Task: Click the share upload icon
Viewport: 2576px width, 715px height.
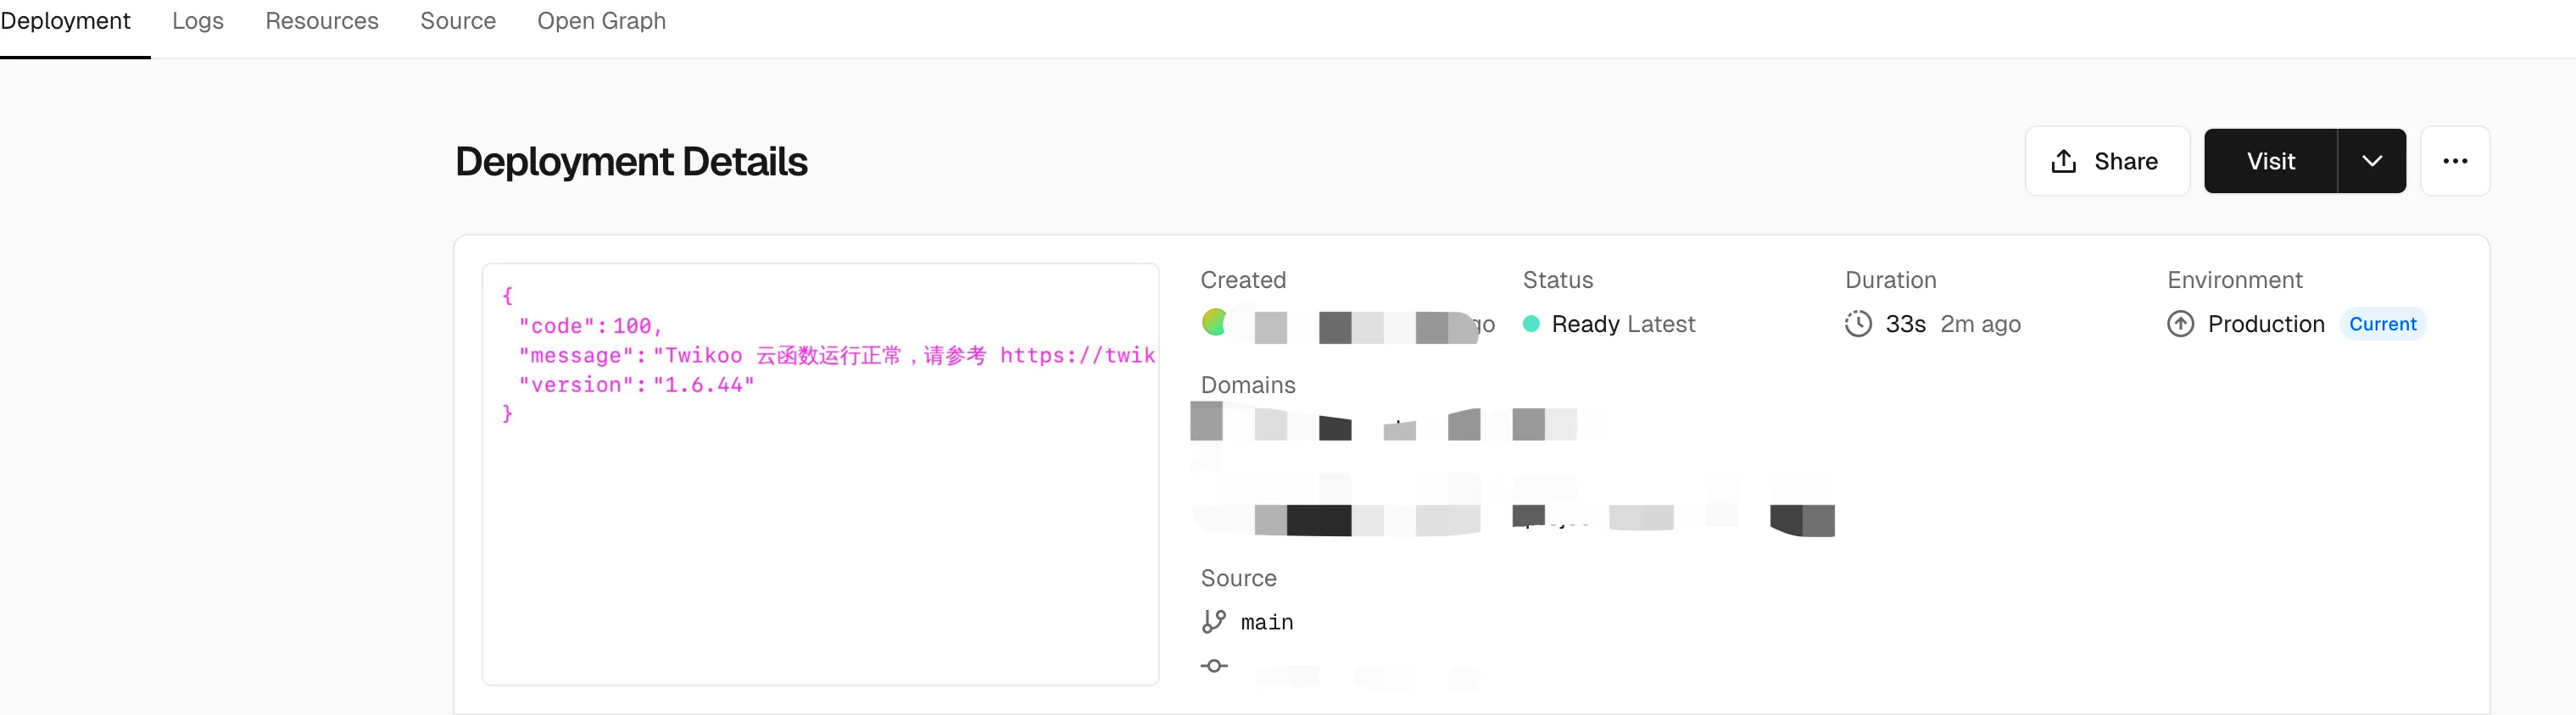Action: pyautogui.click(x=2063, y=162)
